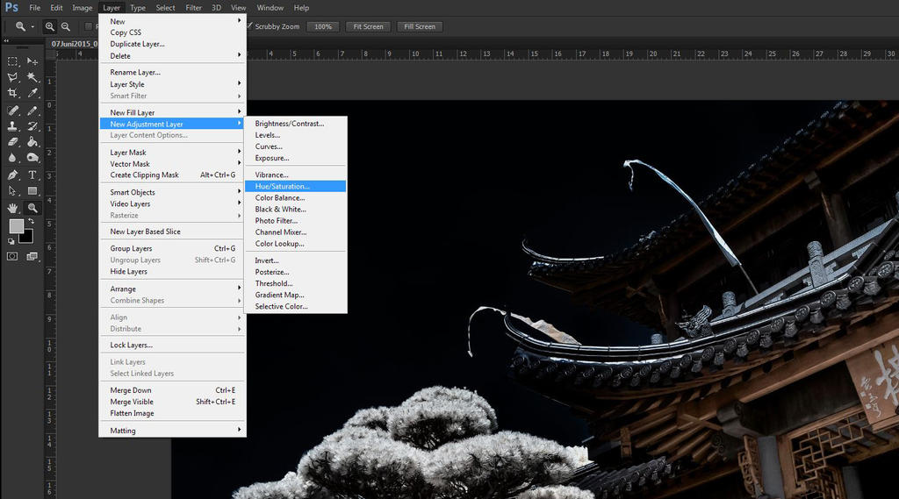This screenshot has height=499, width=899.
Task: Select the Magic Wand tool
Action: [32, 77]
